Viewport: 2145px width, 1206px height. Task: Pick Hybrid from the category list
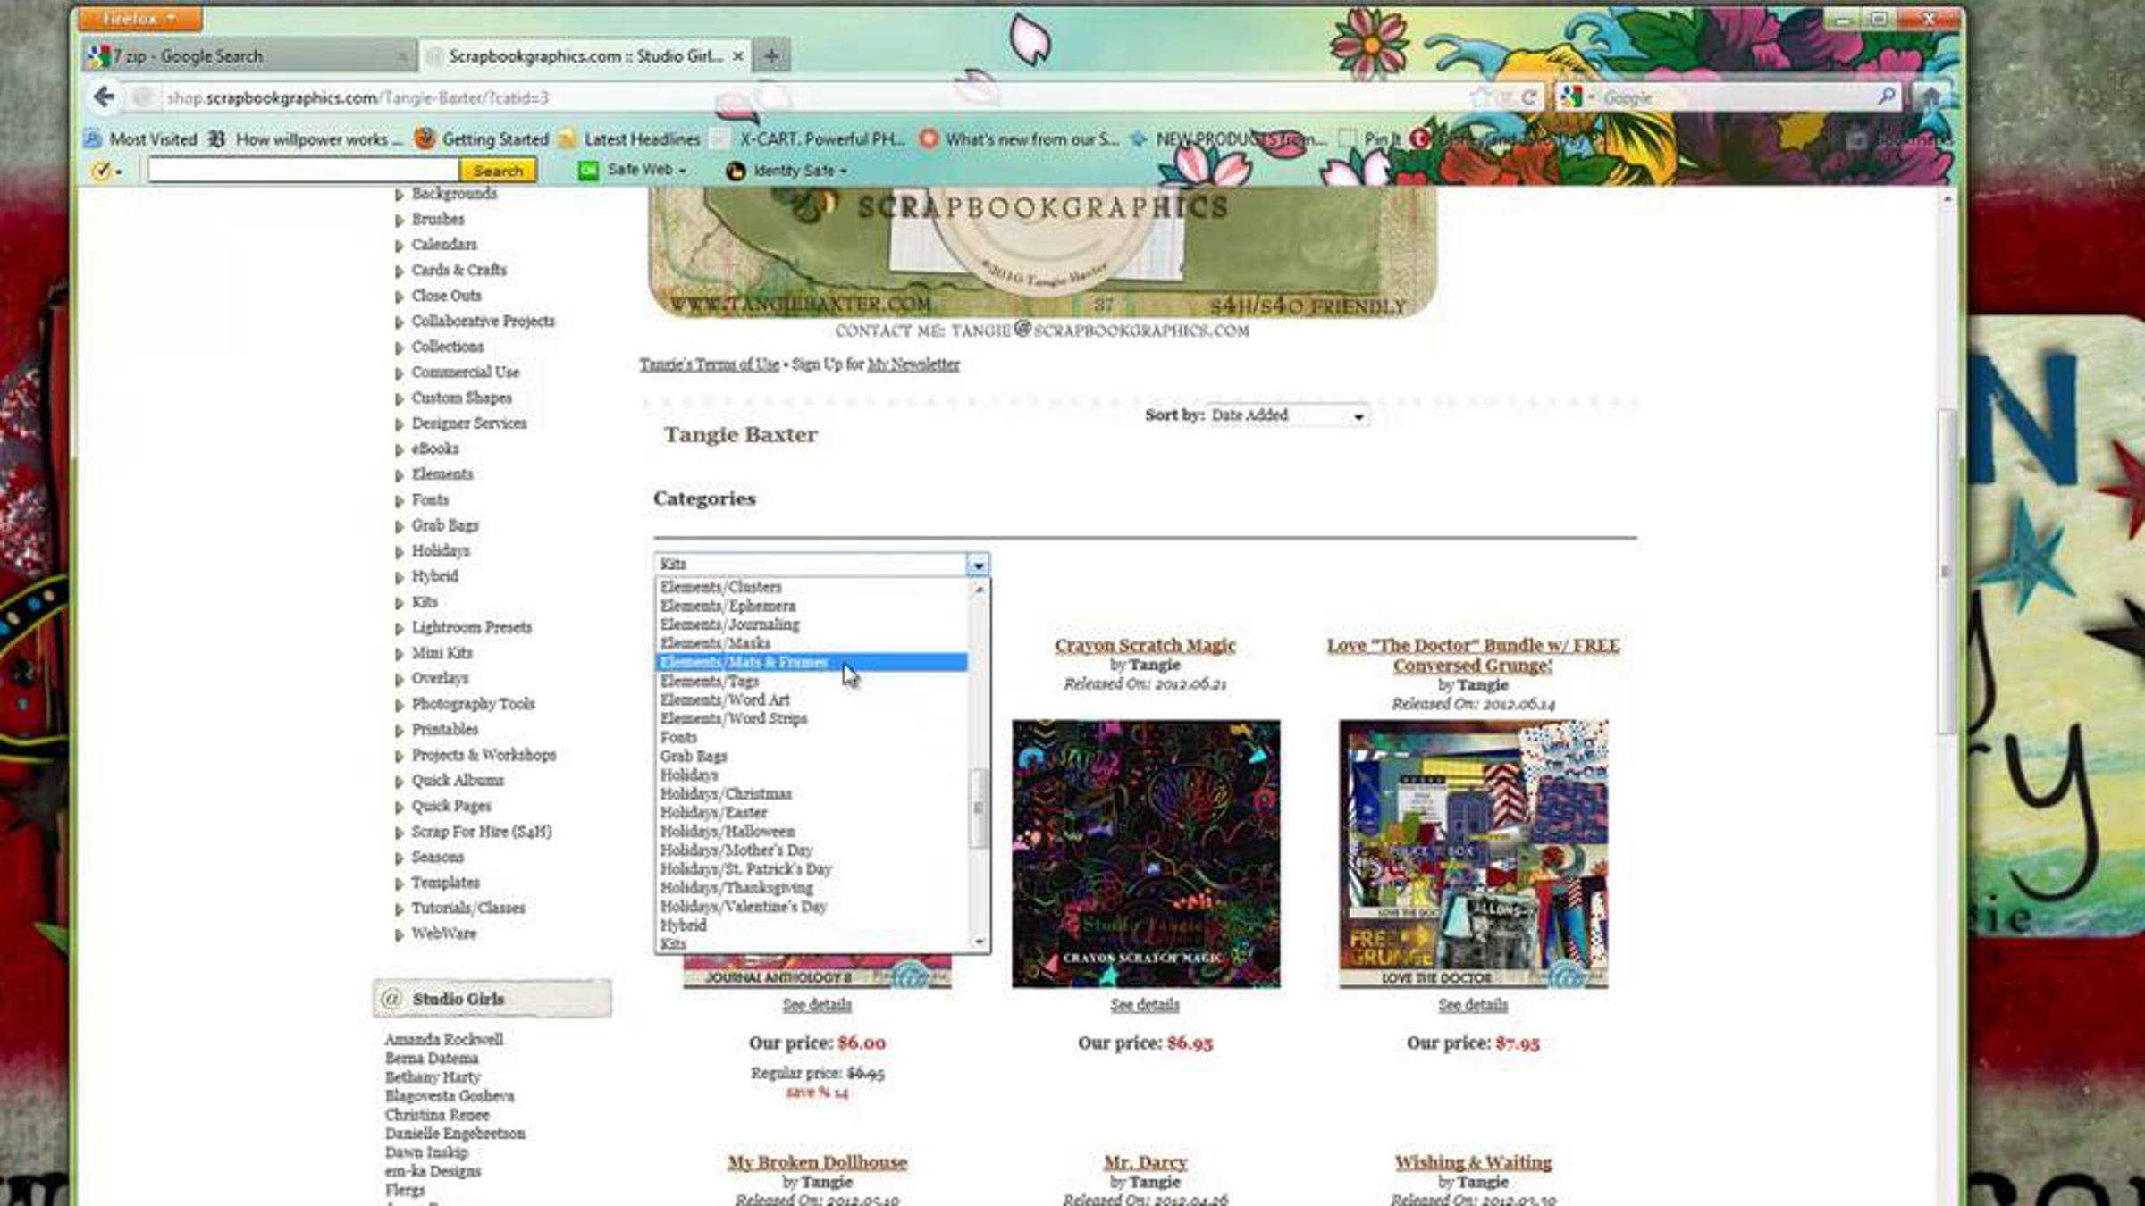click(683, 925)
